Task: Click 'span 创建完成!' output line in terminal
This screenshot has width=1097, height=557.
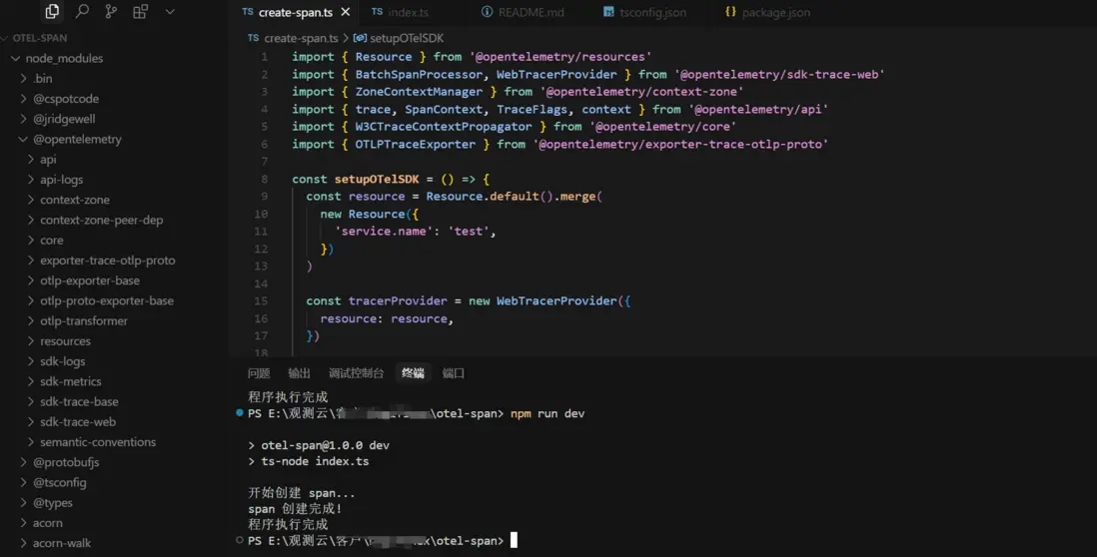Action: 296,509
